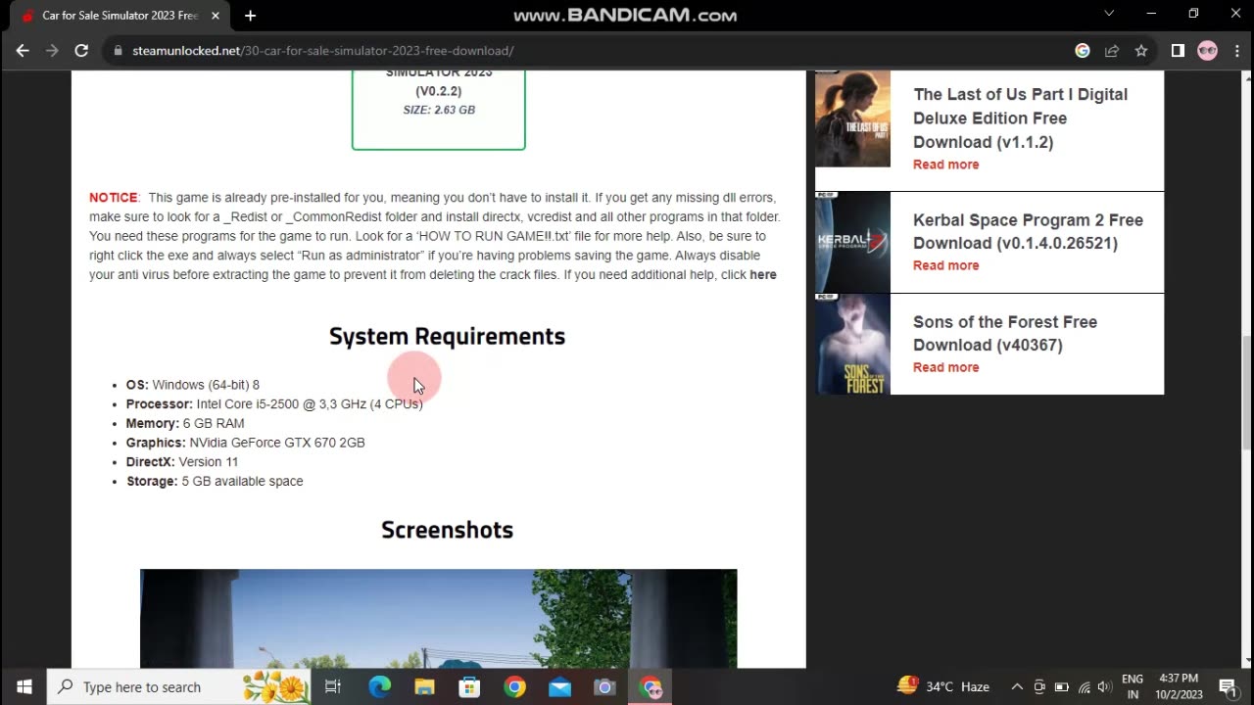Switch ENG IN input language
This screenshot has width=1254, height=705.
point(1133,686)
